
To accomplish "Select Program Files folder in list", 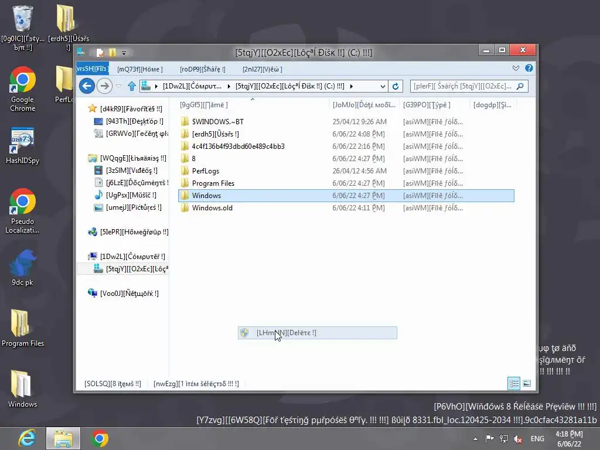I will pyautogui.click(x=346, y=183).
